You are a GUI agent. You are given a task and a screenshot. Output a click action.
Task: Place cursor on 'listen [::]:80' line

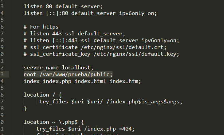coord(90,13)
